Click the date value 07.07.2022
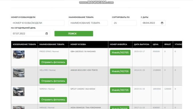The height and width of the screenshot is (109, 193). pos(19,34)
